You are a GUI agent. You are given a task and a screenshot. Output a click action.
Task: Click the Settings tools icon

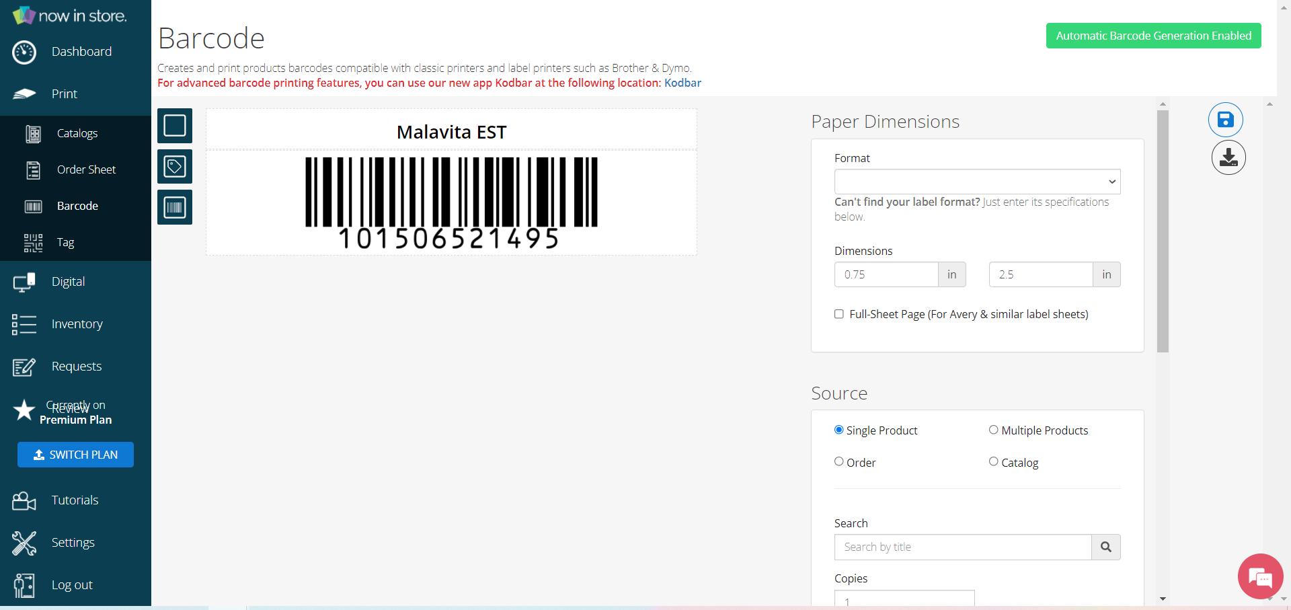24,543
